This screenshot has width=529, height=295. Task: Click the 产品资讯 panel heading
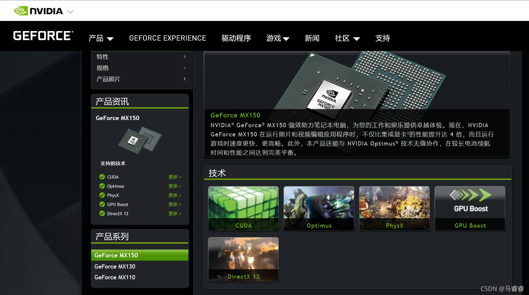point(112,101)
